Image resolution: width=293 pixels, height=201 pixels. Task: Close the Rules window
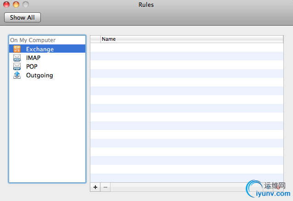tap(6, 5)
